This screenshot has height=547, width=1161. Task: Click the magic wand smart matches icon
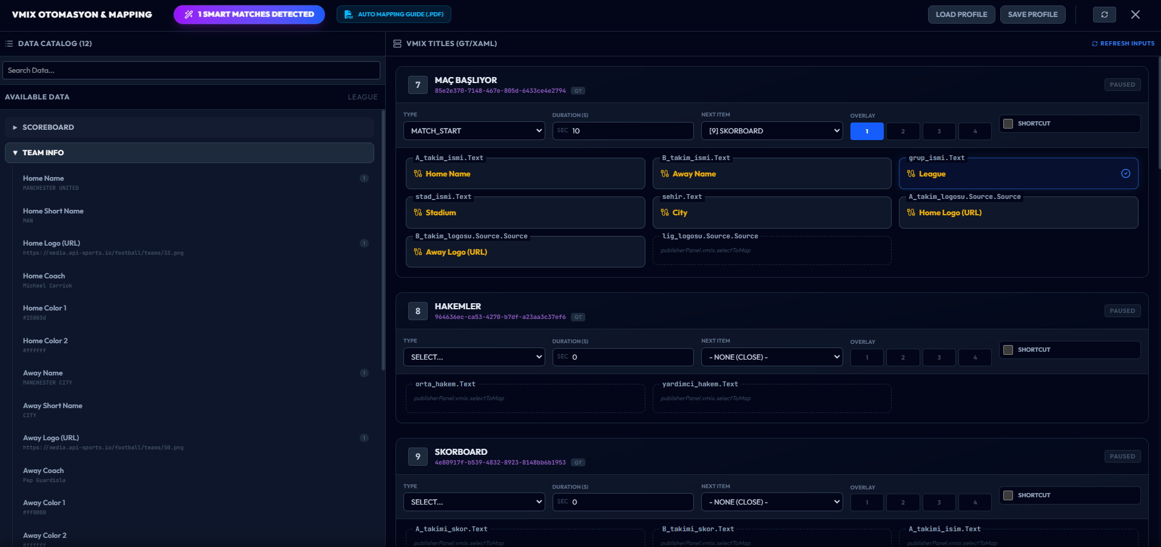pos(189,15)
